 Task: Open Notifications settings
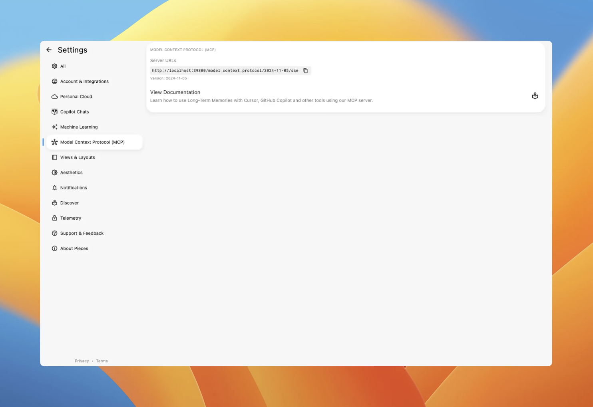point(94,188)
